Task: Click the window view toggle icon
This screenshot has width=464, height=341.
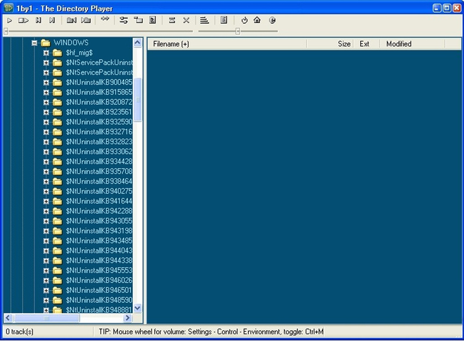Action: (138, 20)
